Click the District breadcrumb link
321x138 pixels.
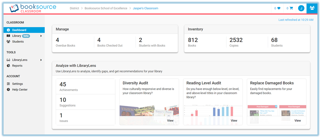pyautogui.click(x=74, y=8)
